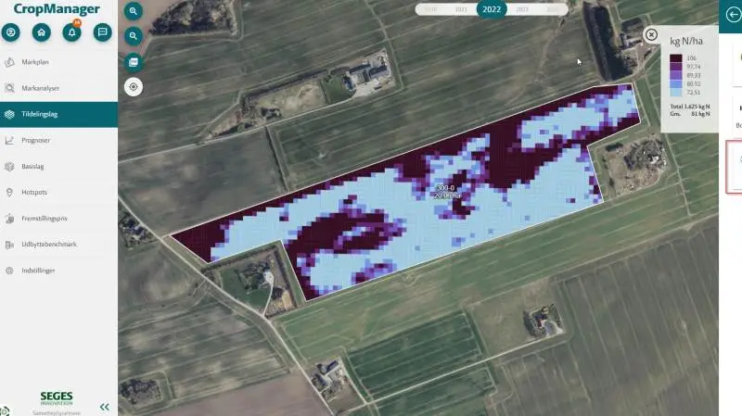Open the notifications bell

pos(72,32)
